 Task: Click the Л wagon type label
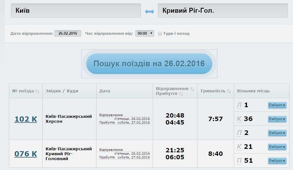pos(239,105)
